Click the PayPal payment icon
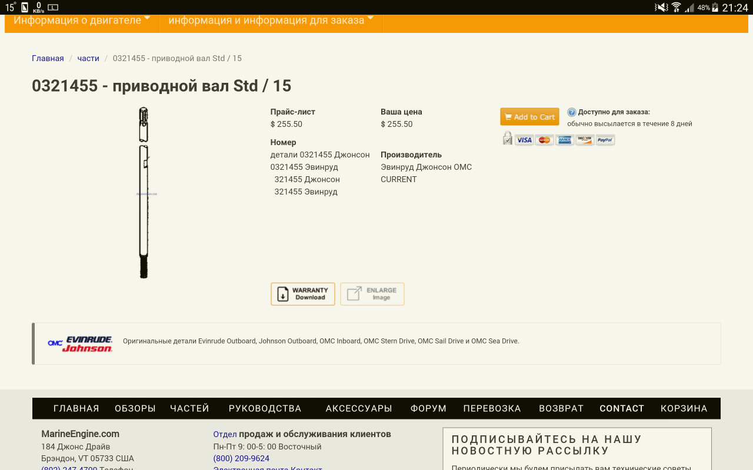Screen dimensions: 753x470 tap(605, 140)
